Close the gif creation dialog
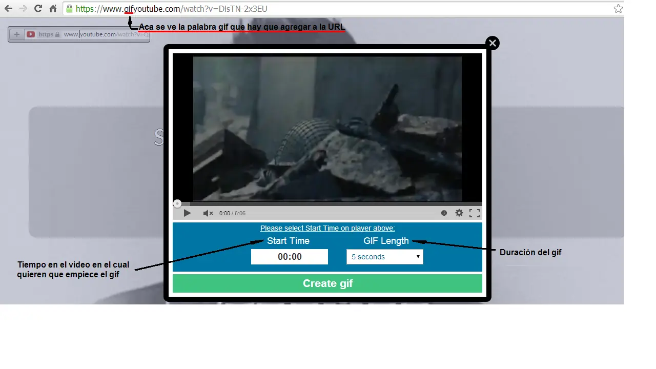This screenshot has height=369, width=656. [x=492, y=43]
